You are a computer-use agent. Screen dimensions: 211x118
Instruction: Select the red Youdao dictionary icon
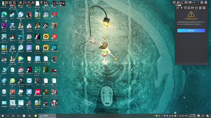point(37,92)
